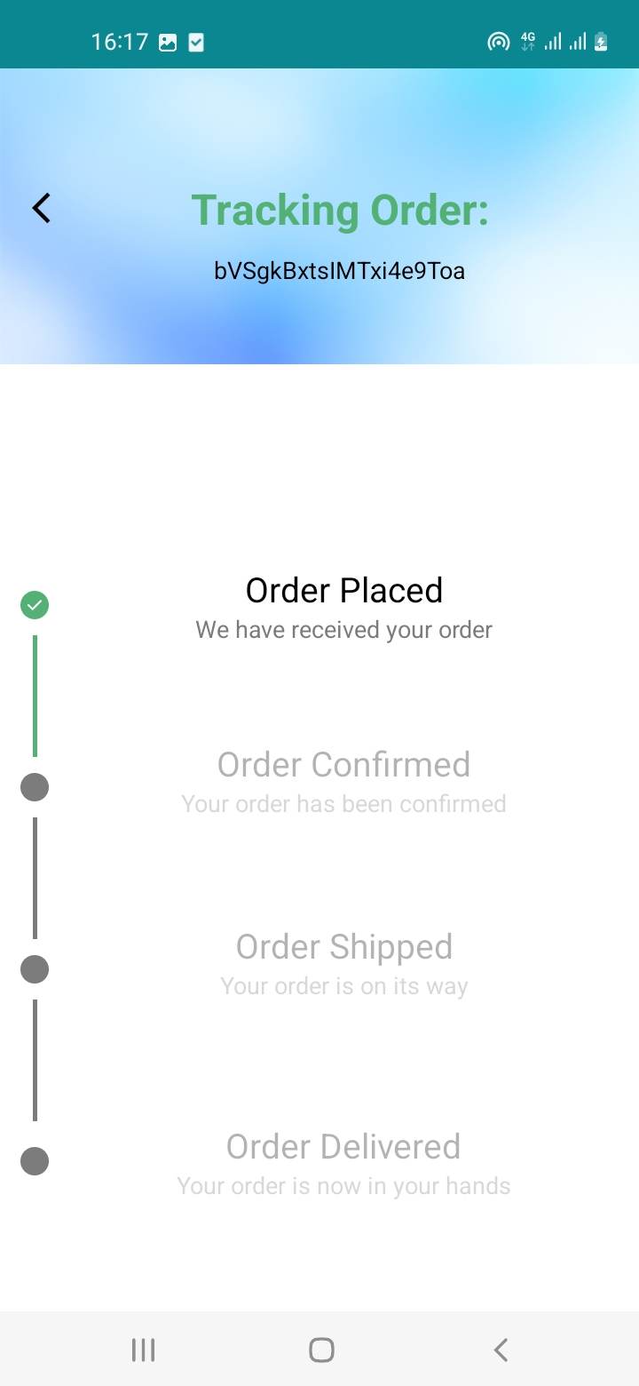This screenshot has width=639, height=1386.
Task: Tap the Order Placed step title
Action: (x=344, y=591)
